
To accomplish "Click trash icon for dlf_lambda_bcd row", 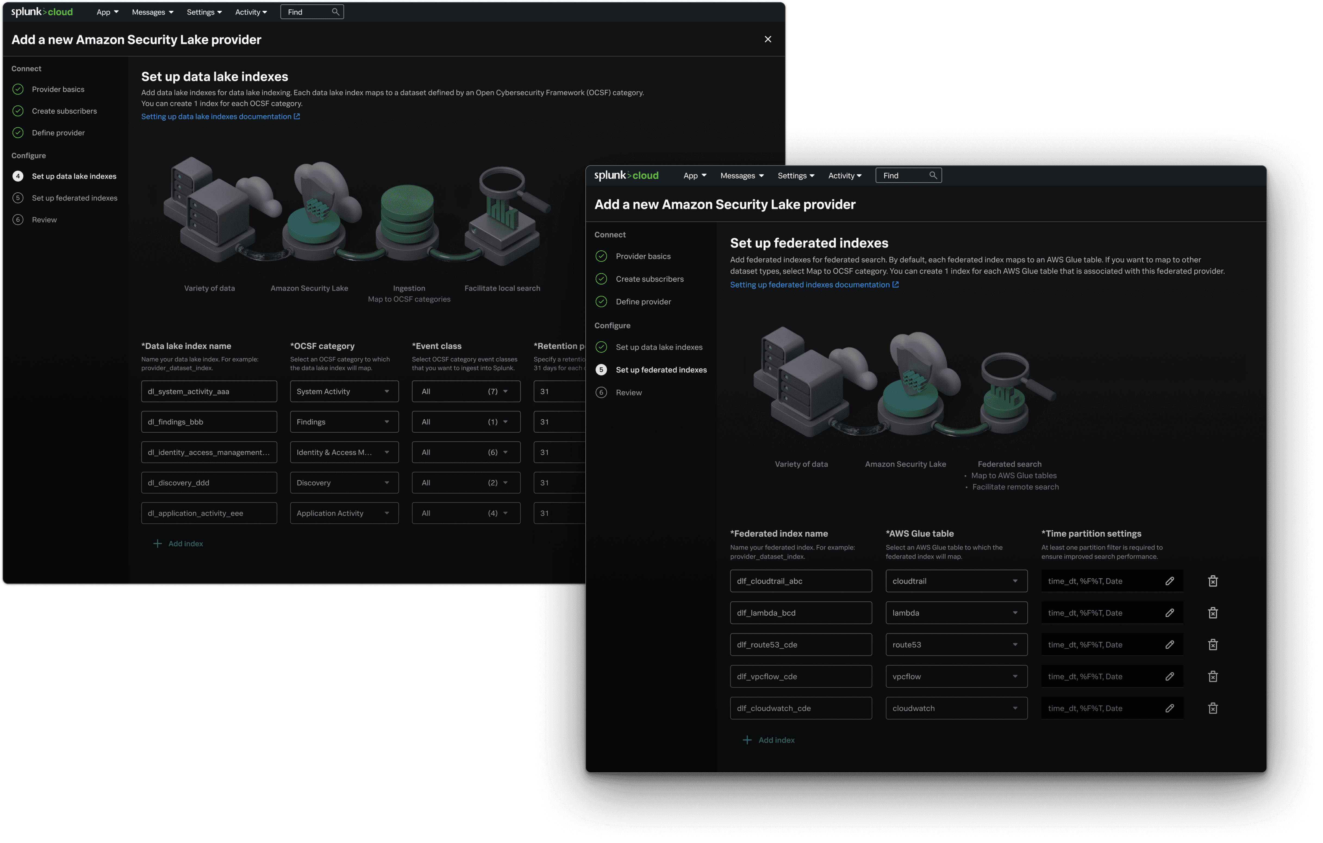I will point(1213,613).
